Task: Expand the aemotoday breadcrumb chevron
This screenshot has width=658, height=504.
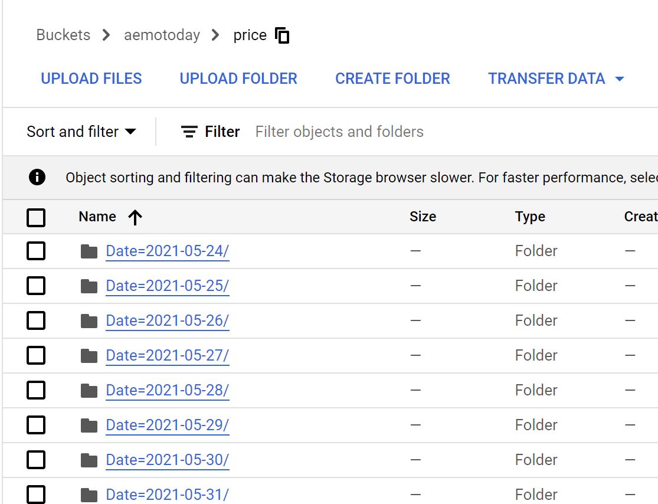Action: [214, 35]
